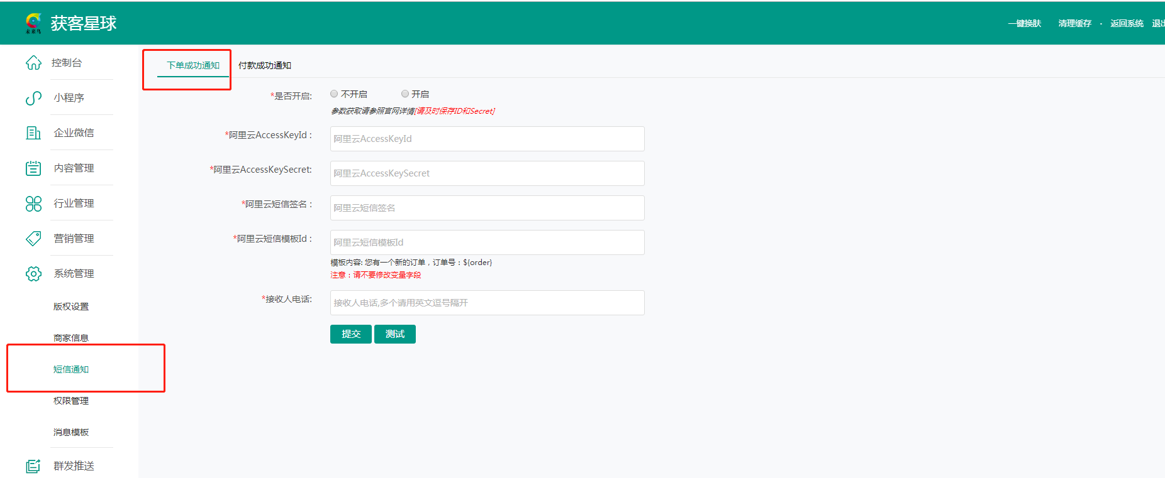Open 短信通知 in the sidebar submenu

(71, 369)
